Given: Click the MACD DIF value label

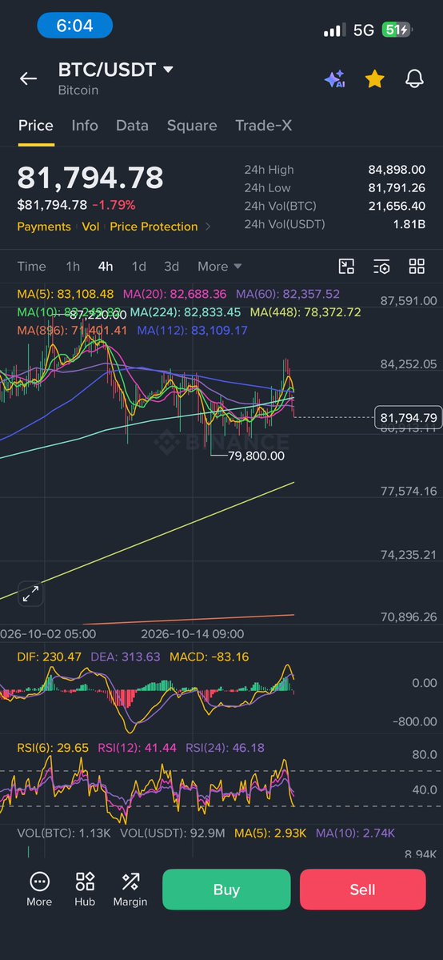Looking at the screenshot, I should (49, 657).
